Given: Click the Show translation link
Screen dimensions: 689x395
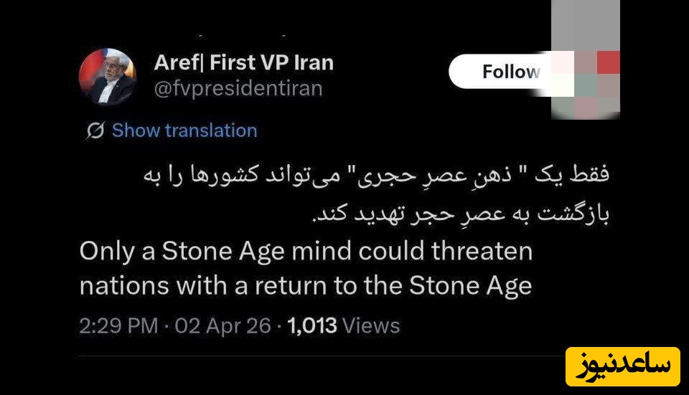Looking at the screenshot, I should pos(184,130).
